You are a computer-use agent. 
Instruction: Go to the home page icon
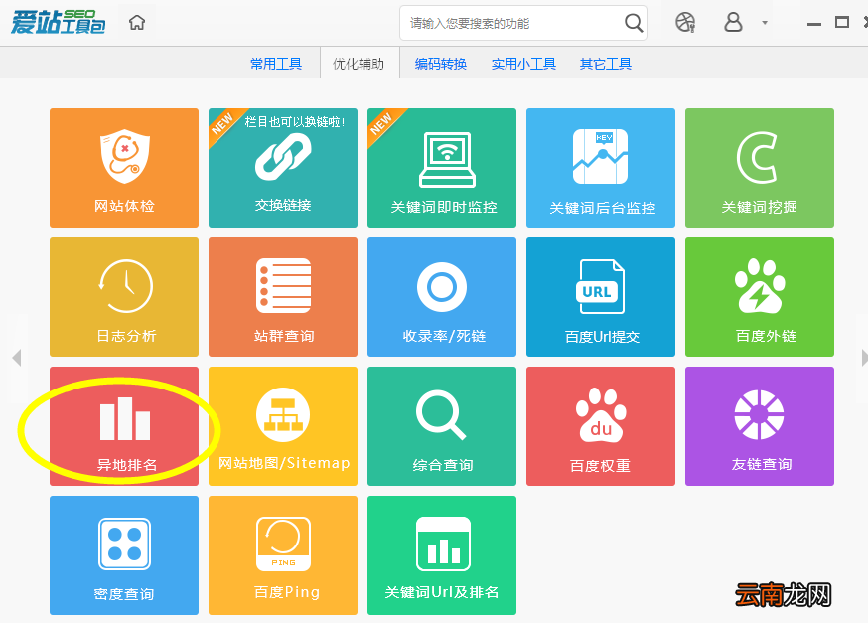137,23
